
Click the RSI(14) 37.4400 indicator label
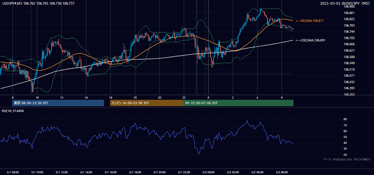coord(13,111)
